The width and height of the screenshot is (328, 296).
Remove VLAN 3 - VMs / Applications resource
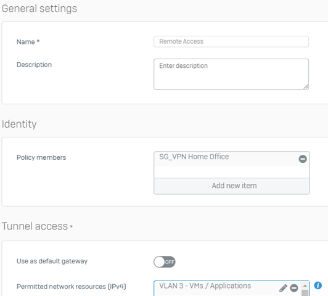[294, 288]
